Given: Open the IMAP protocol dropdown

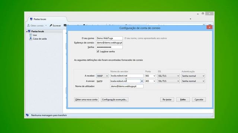Looking at the screenshot, I should (x=102, y=76).
